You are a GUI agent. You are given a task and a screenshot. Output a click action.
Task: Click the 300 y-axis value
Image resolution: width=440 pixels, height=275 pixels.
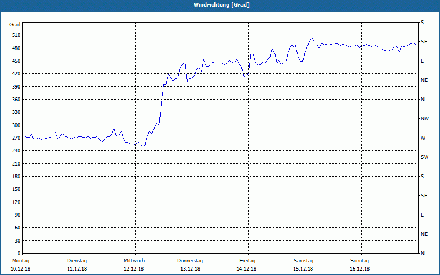pos(16,125)
